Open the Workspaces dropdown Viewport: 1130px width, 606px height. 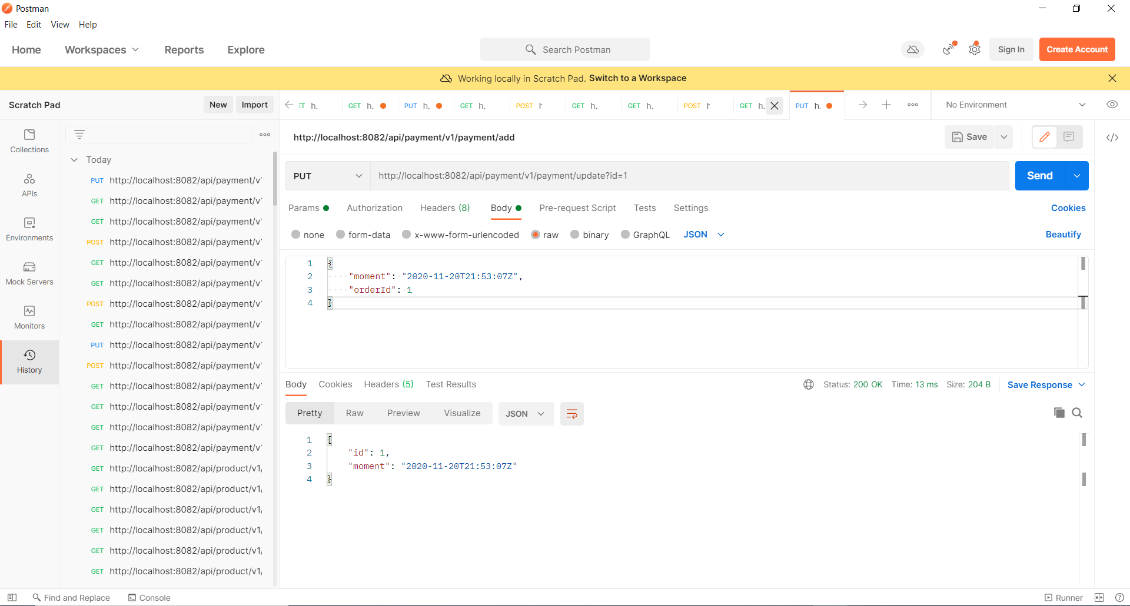coord(102,50)
